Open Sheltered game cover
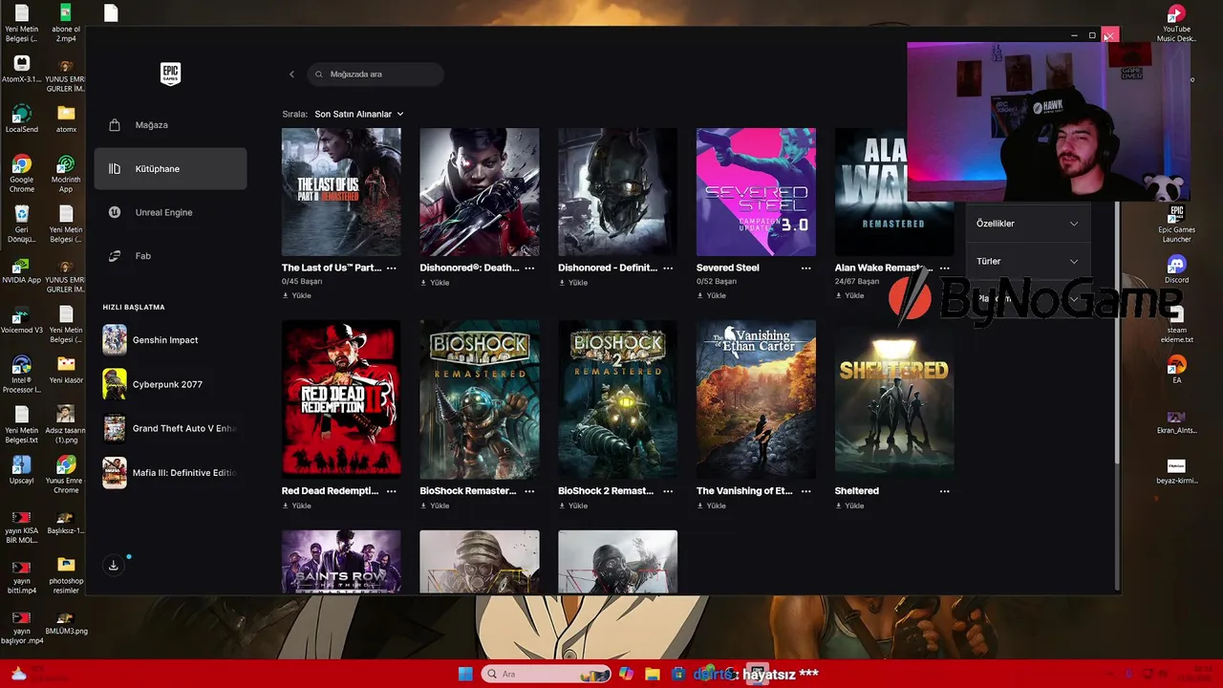The height and width of the screenshot is (688, 1223). coord(894,399)
